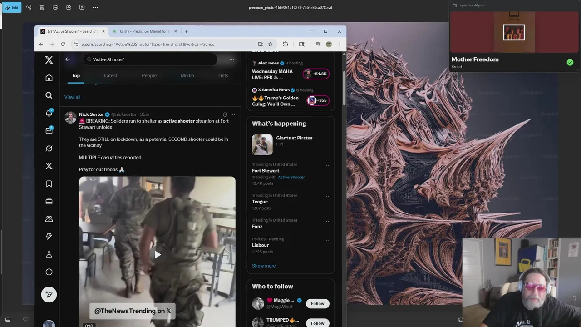Open the more menu on Nick Sortor's post
Viewport: 581px width, 327px height.
pos(233,114)
